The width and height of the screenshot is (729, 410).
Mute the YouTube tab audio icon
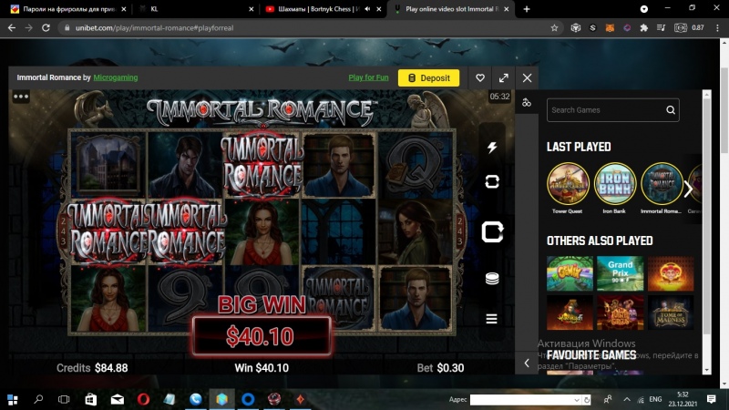coord(367,9)
